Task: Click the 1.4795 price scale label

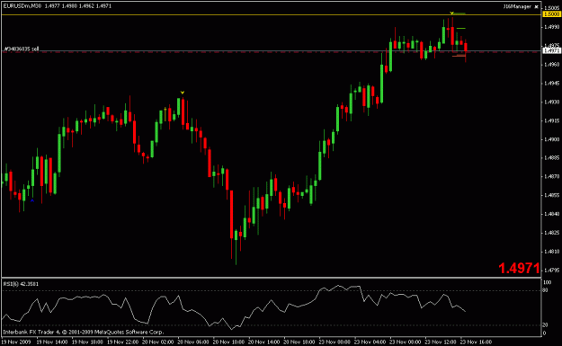Action: 551,271
